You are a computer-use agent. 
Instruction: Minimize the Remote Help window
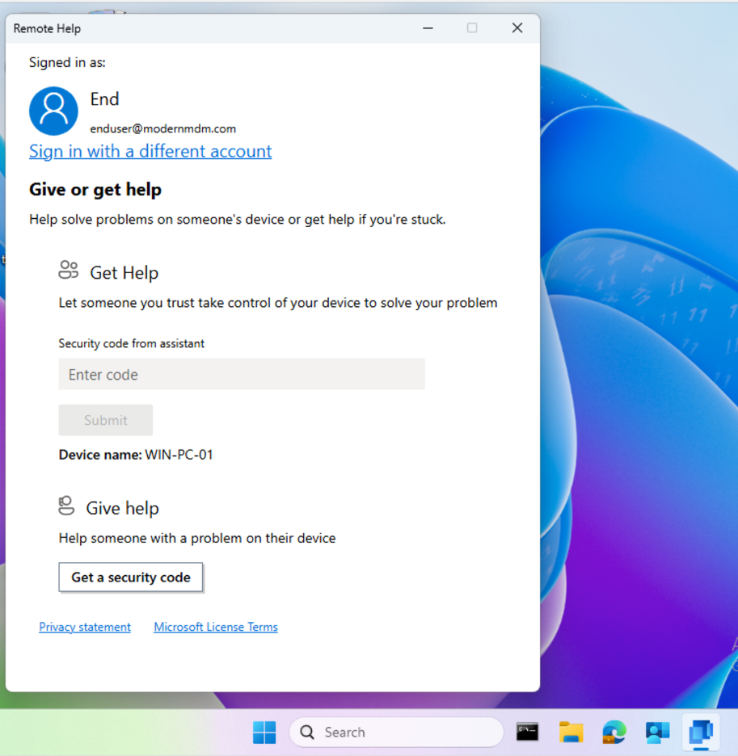tap(428, 28)
